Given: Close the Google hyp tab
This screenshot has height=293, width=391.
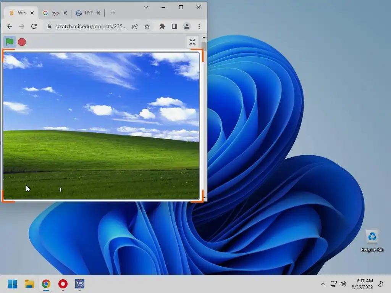Looking at the screenshot, I should pyautogui.click(x=65, y=13).
